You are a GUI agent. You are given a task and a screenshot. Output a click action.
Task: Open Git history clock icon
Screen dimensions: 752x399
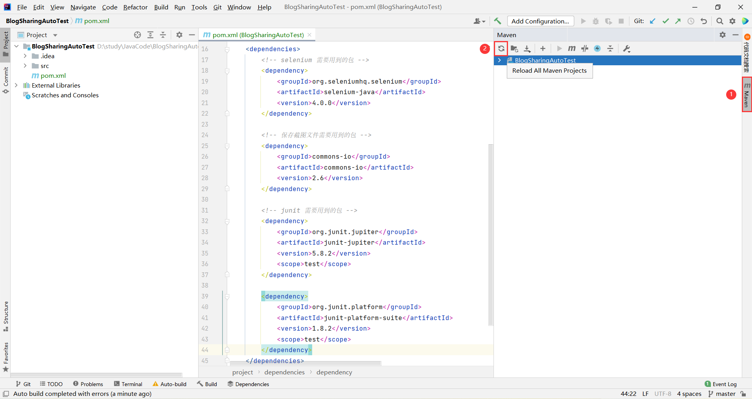pyautogui.click(x=691, y=21)
